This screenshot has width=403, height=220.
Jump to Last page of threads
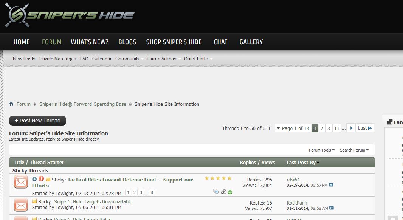coord(365,128)
